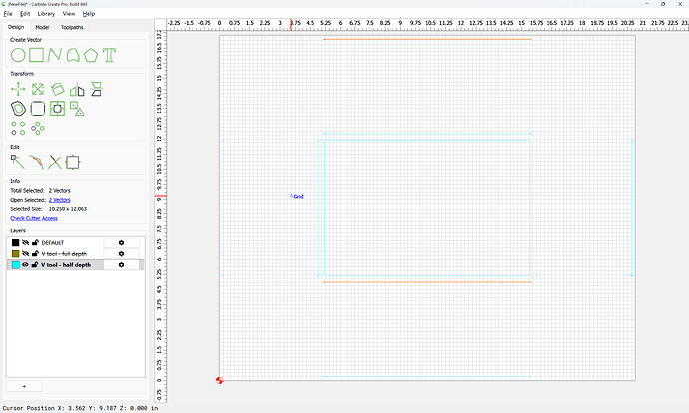Click the black DEFAULT layer color swatch
The image size is (689, 413).
click(x=15, y=242)
